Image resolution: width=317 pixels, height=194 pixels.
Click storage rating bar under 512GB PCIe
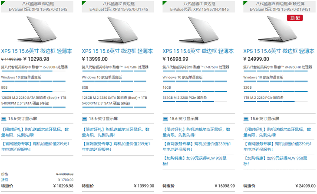coord(195,101)
